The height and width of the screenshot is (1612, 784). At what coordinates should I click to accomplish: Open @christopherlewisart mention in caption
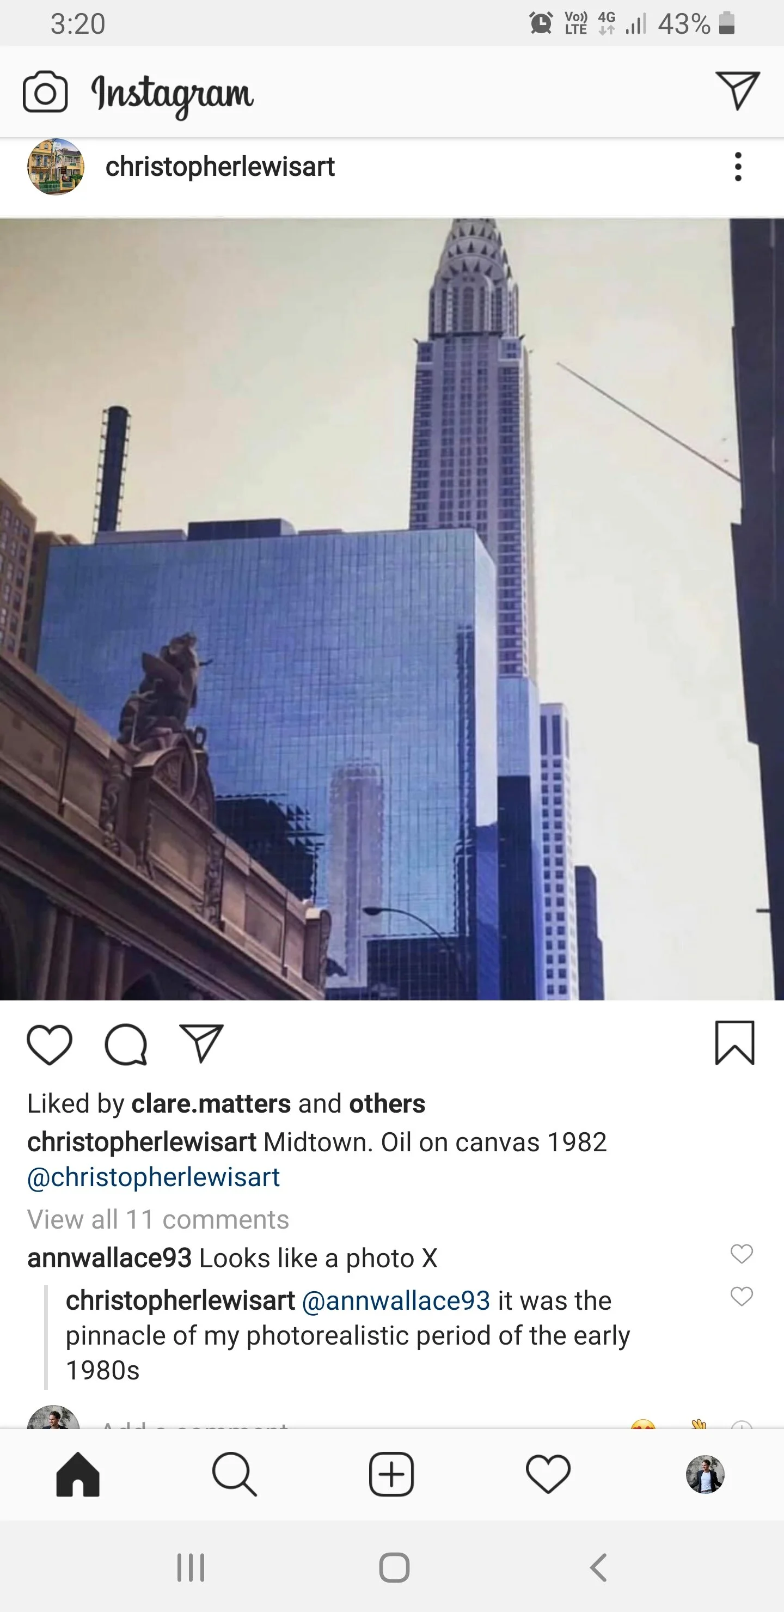154,1177
